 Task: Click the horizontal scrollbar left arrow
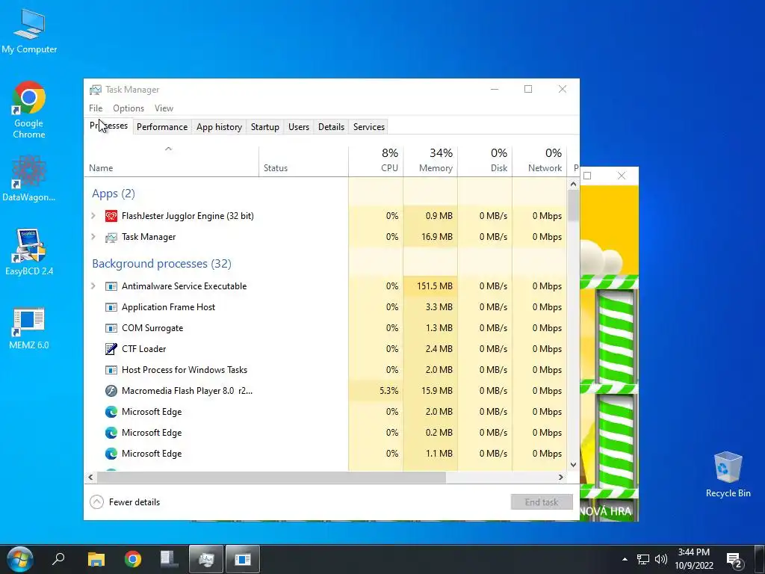pos(90,478)
